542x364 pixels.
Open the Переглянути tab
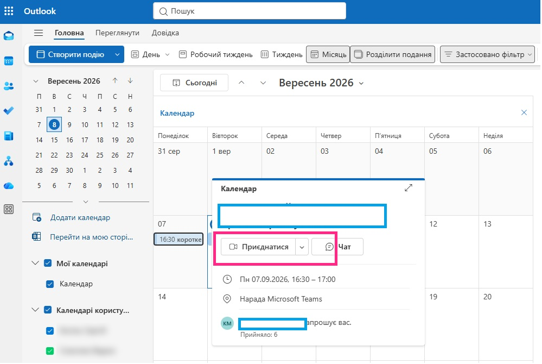(117, 33)
